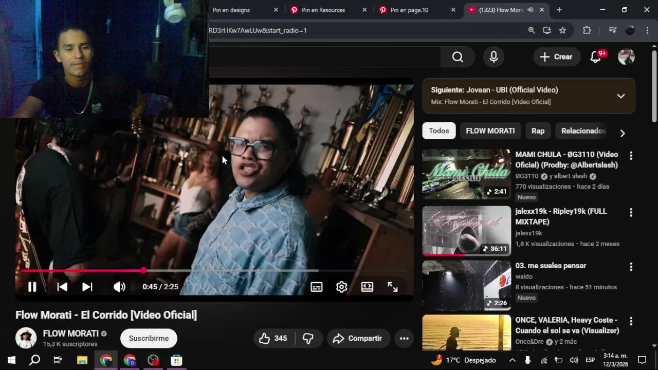Viewport: 658px width, 370px height.
Task: Open the Crear menu
Action: point(556,57)
